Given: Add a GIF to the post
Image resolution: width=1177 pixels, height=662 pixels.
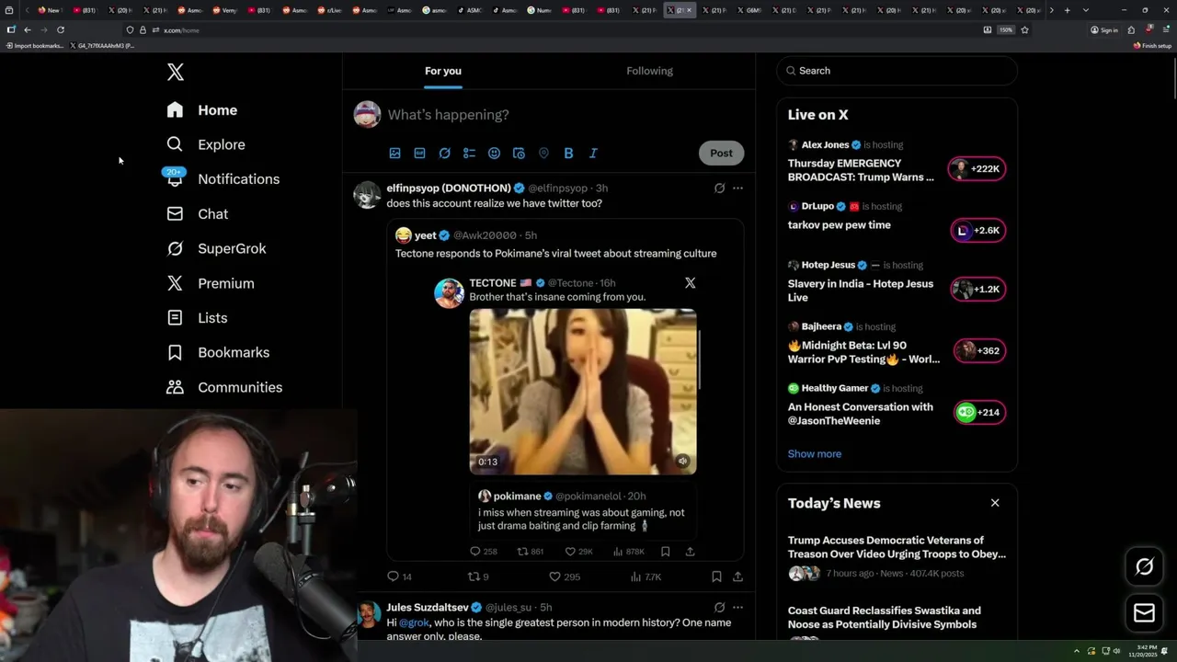Looking at the screenshot, I should [x=420, y=154].
